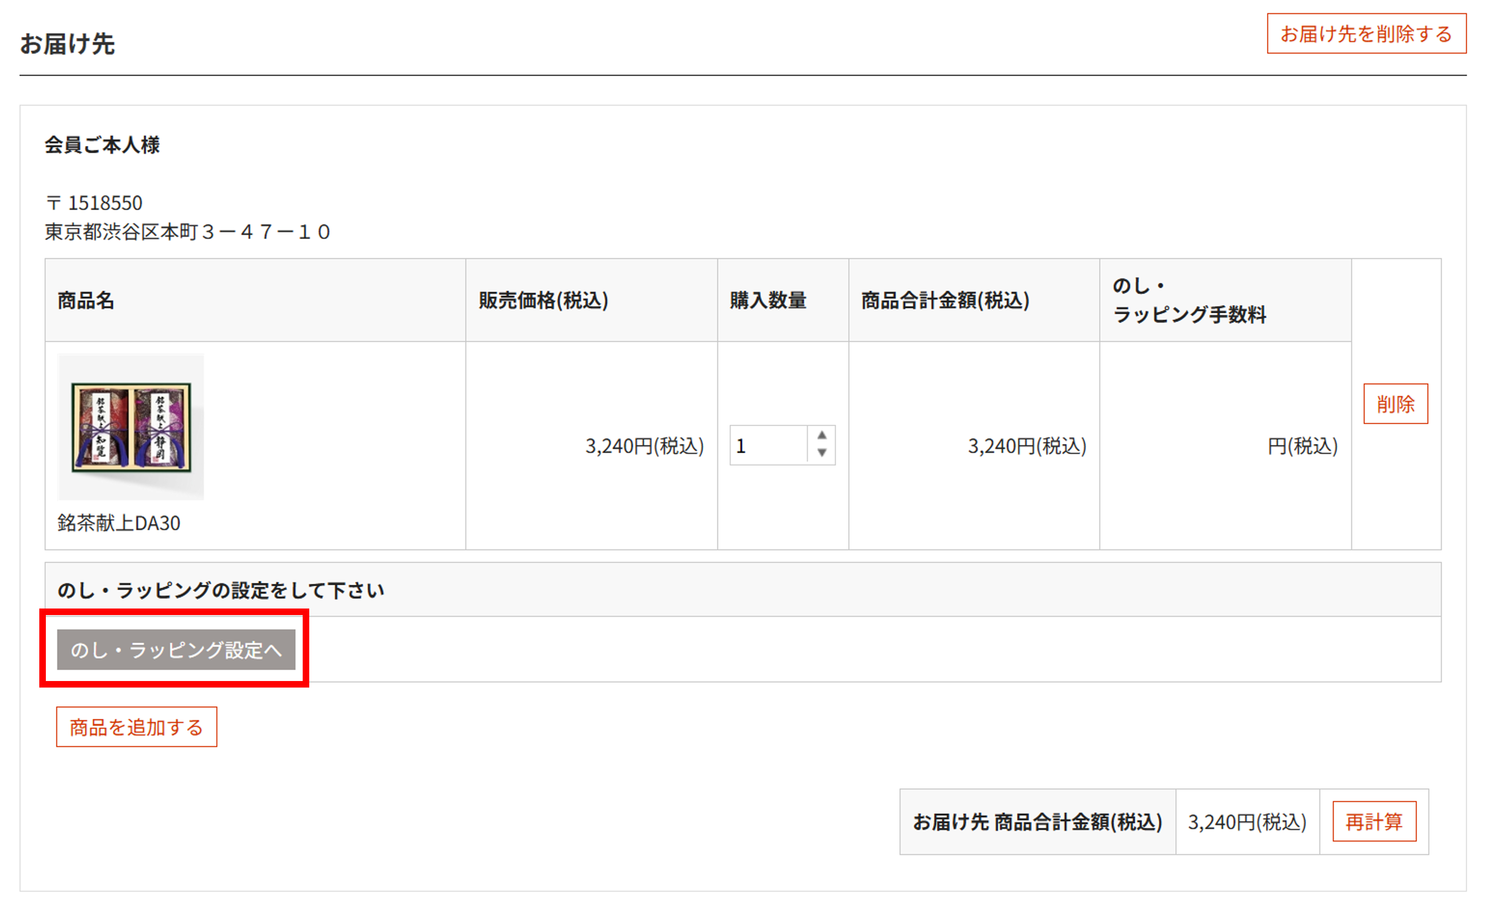Click the 銘茶献上DA30 product name

[119, 523]
